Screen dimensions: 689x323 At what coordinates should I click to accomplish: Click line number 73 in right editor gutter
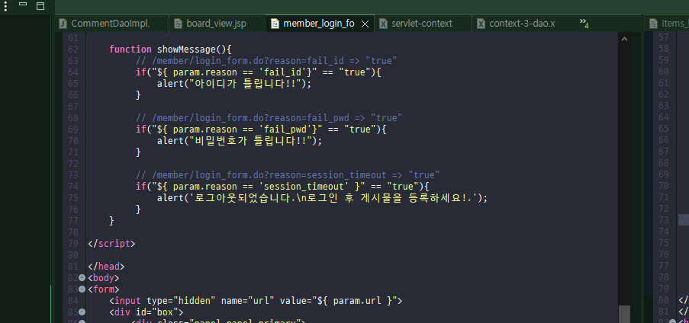(x=664, y=220)
